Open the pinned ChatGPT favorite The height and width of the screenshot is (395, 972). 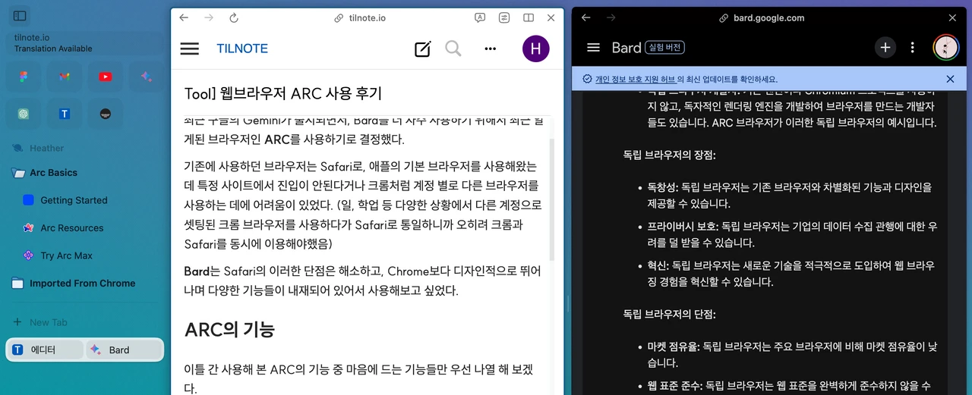(24, 114)
